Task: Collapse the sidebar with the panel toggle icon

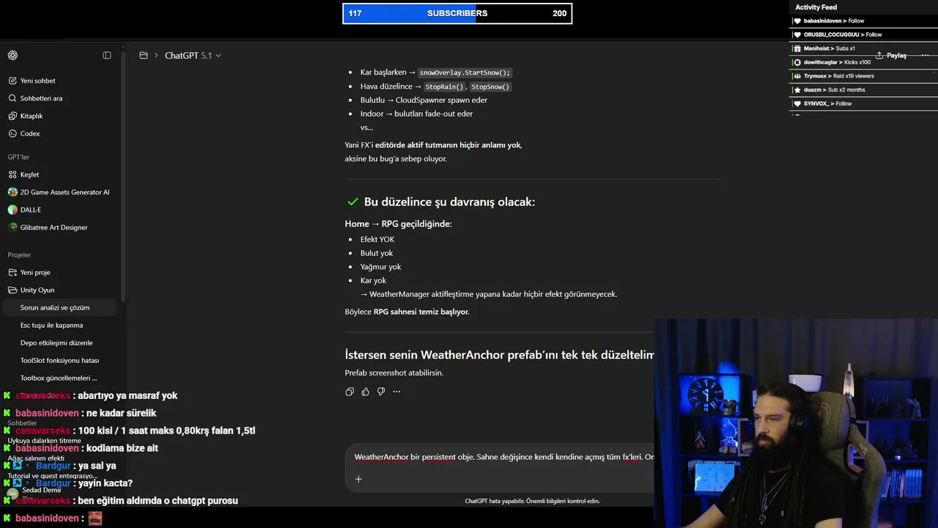Action: pos(107,55)
